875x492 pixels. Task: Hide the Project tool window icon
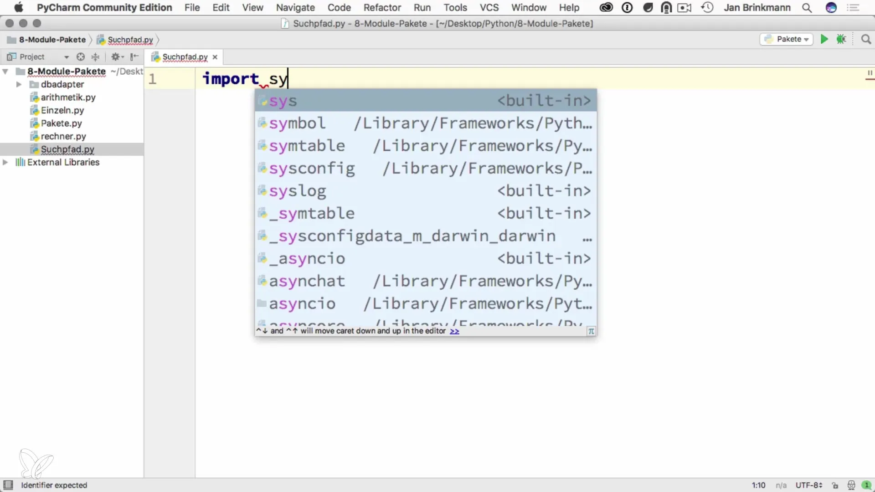coord(134,57)
